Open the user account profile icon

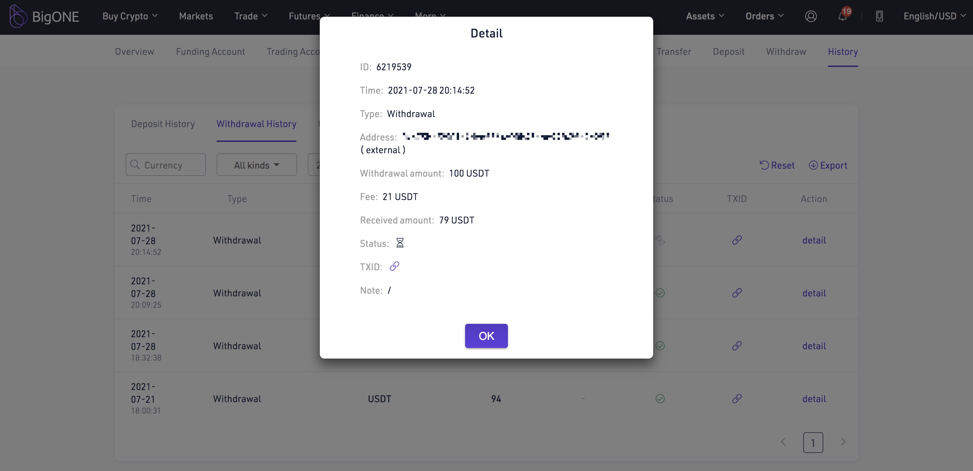coord(811,16)
